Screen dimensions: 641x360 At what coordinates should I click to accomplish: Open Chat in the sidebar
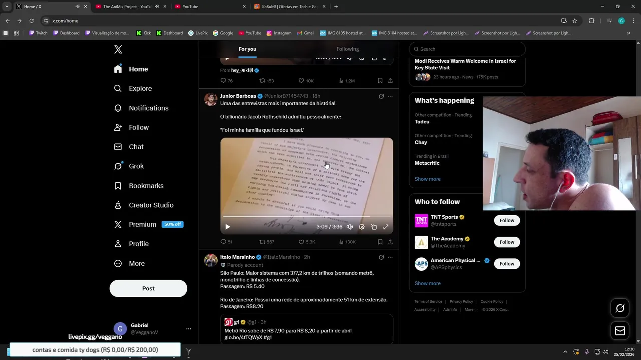pos(129,147)
